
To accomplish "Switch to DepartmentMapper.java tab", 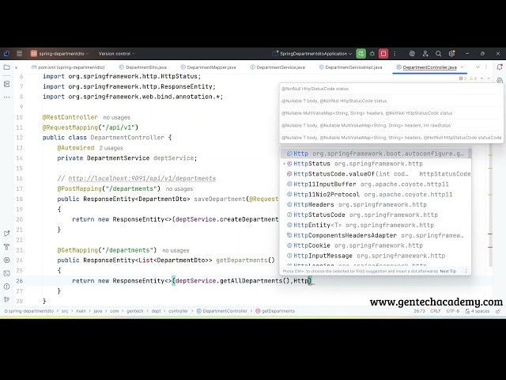I will [209, 67].
